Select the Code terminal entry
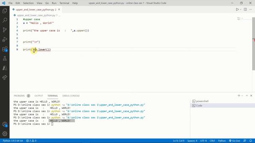Image resolution: width=255 pixels, height=143 pixels. pyautogui.click(x=222, y=106)
